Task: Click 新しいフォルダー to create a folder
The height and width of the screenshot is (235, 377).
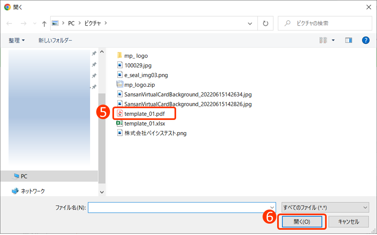Action: coord(55,41)
